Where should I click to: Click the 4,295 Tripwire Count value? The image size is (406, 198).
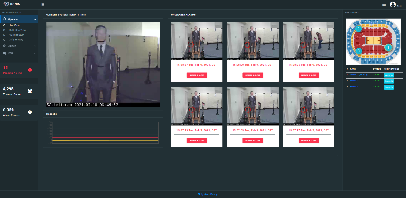pos(8,89)
